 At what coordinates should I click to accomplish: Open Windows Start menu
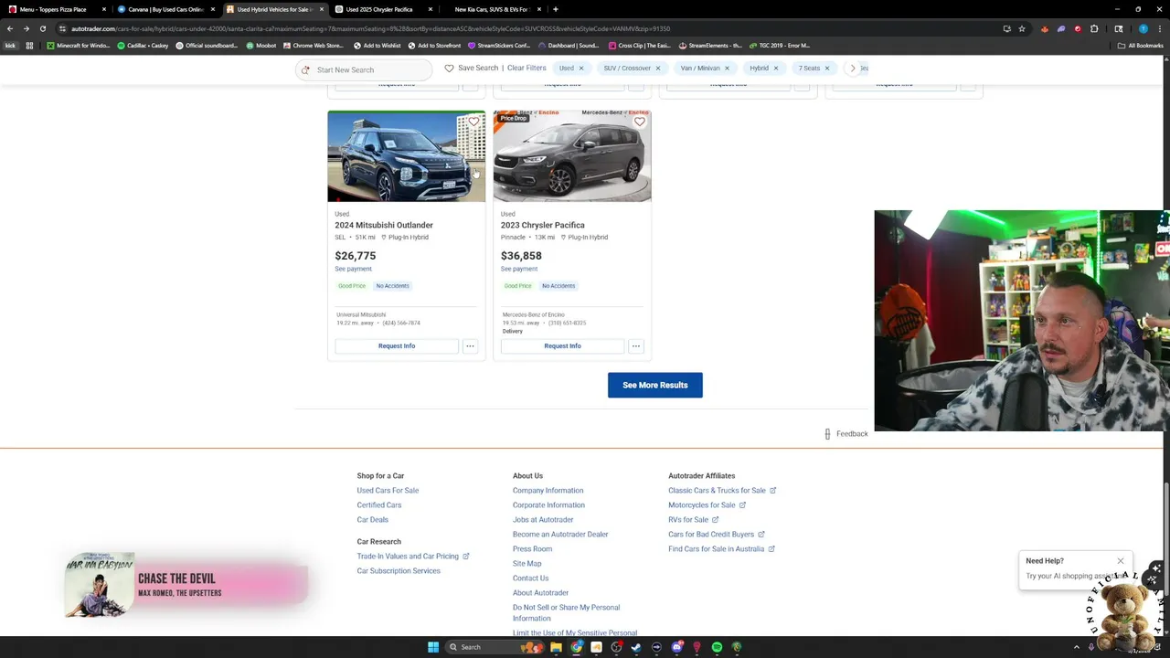point(433,647)
